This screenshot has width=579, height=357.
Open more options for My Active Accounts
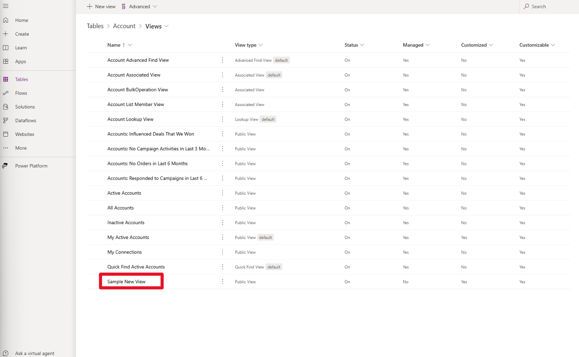(223, 237)
